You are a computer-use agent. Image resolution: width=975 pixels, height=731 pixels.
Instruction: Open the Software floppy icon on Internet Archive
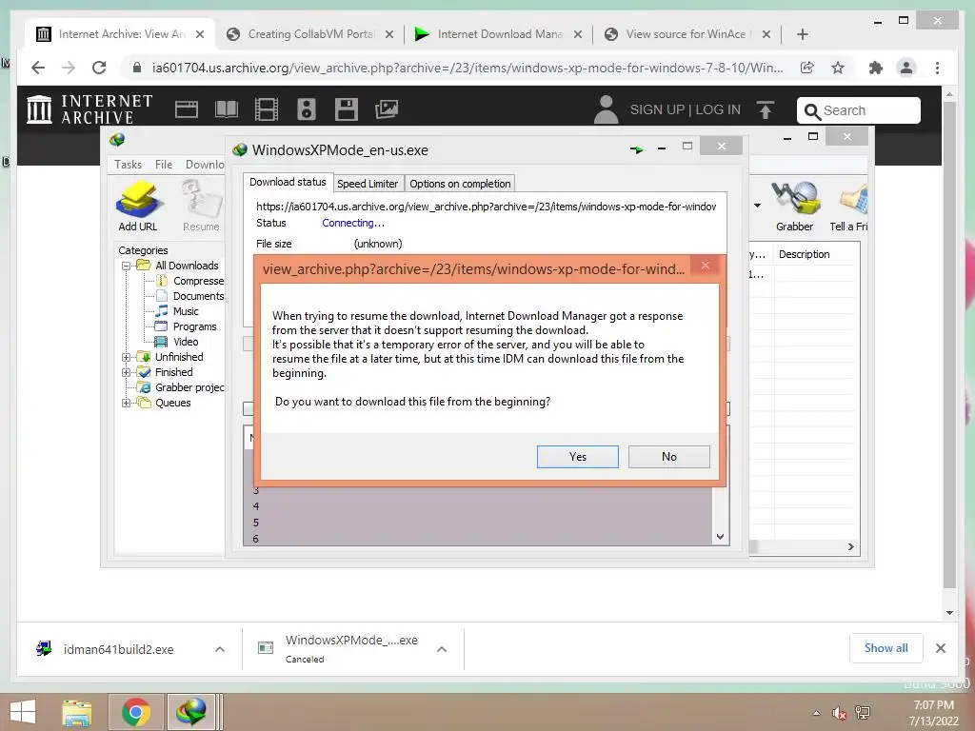pyautogui.click(x=347, y=109)
